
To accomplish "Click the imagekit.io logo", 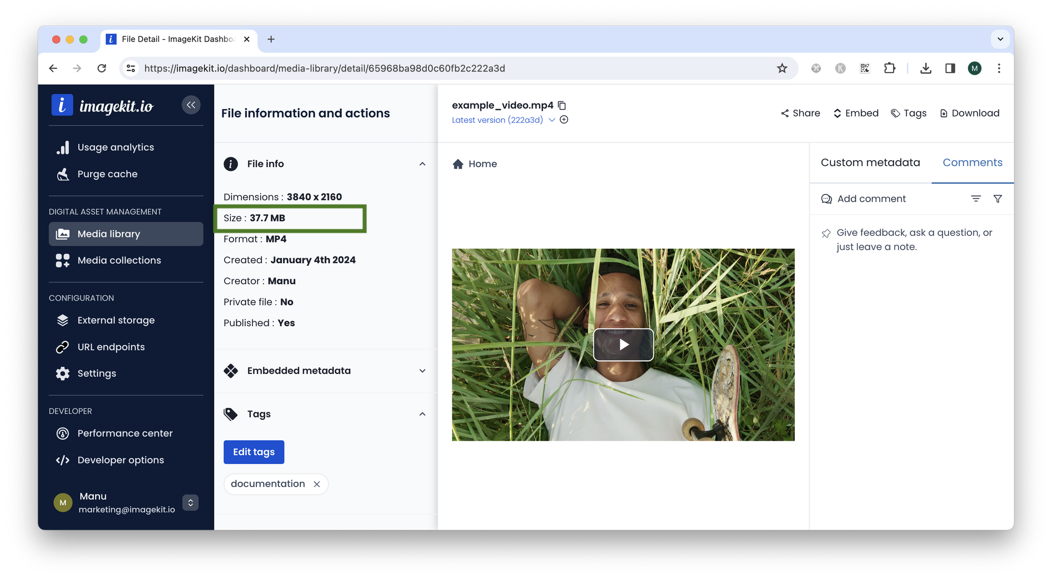I will [x=103, y=106].
